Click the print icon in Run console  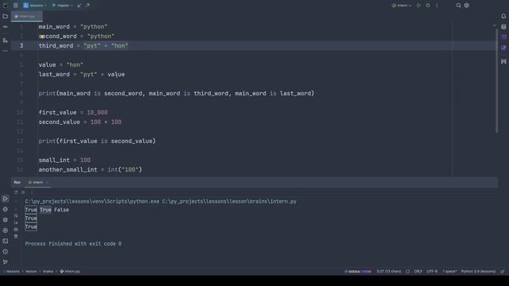click(16, 230)
